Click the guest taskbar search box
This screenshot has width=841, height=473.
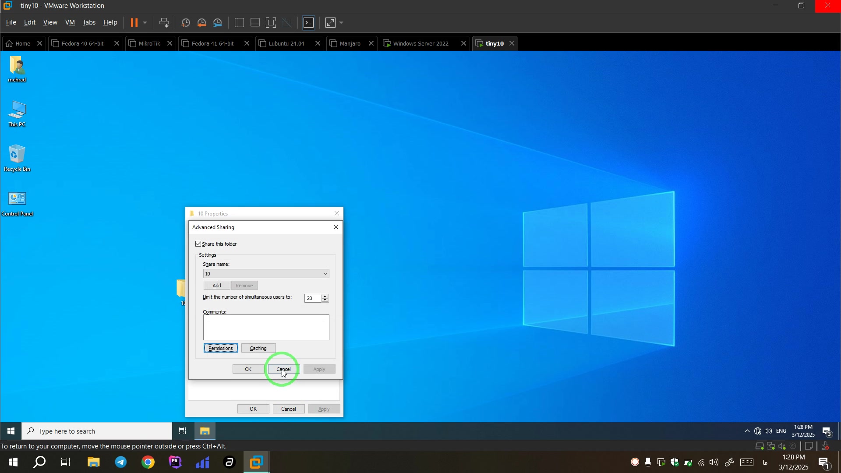(x=97, y=431)
